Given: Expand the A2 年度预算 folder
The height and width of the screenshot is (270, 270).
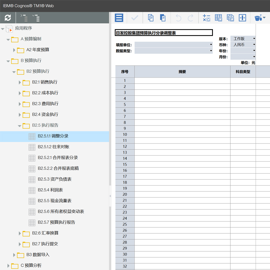Looking at the screenshot, I should click(14, 50).
